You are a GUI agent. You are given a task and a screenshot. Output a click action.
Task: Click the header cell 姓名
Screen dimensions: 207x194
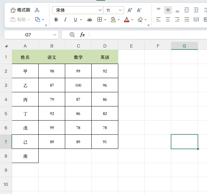(25, 57)
